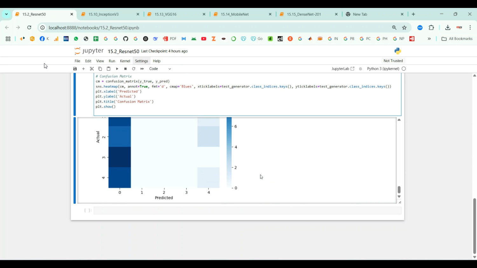The height and width of the screenshot is (268, 477).
Task: Show more bookmarks with the double chevron
Action: pyautogui.click(x=429, y=39)
